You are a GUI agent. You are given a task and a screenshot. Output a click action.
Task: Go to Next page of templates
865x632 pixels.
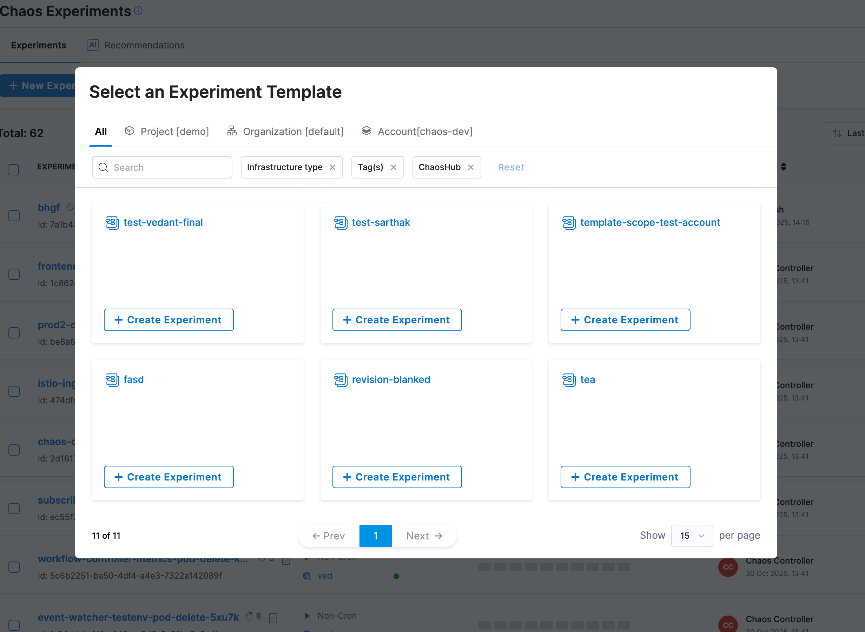(x=424, y=536)
